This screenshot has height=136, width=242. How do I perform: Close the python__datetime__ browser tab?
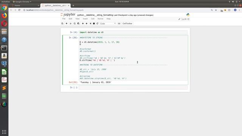(x=68, y=6)
